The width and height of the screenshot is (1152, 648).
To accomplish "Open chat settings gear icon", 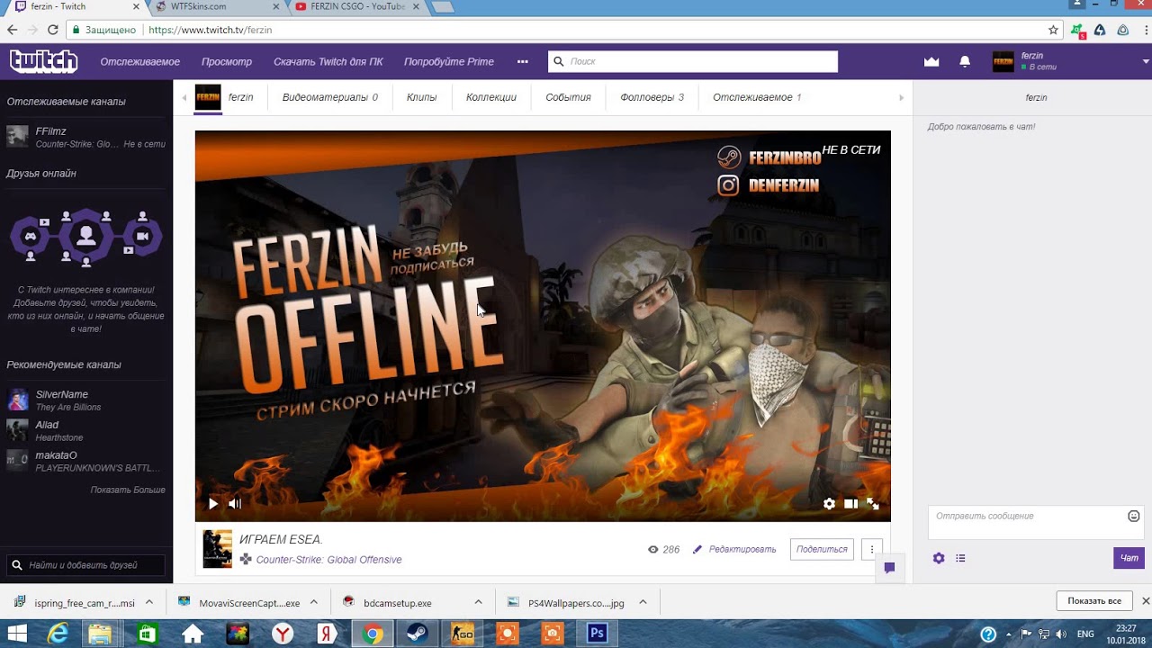I will pyautogui.click(x=939, y=558).
